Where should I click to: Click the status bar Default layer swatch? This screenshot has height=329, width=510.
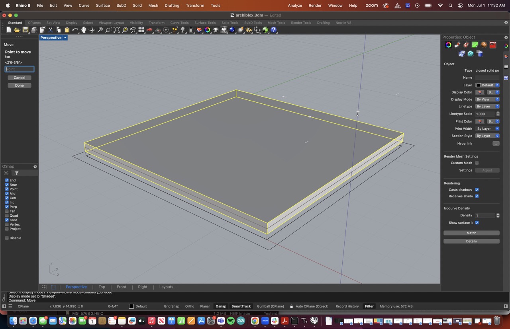131,306
